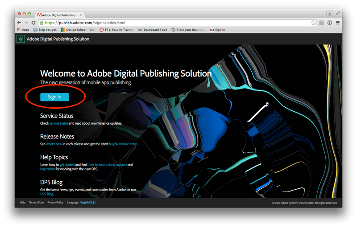Open the Blog designs bookmark folder
Screen dimensions: 357x228
pos(45,30)
